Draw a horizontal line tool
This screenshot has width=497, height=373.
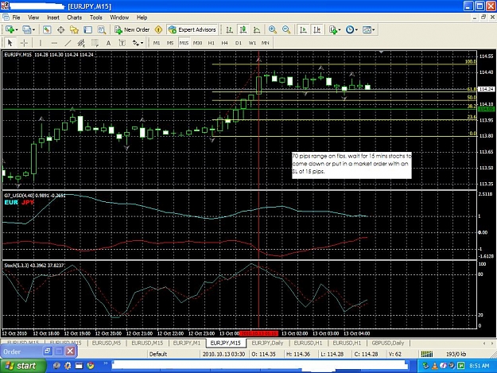coord(54,43)
